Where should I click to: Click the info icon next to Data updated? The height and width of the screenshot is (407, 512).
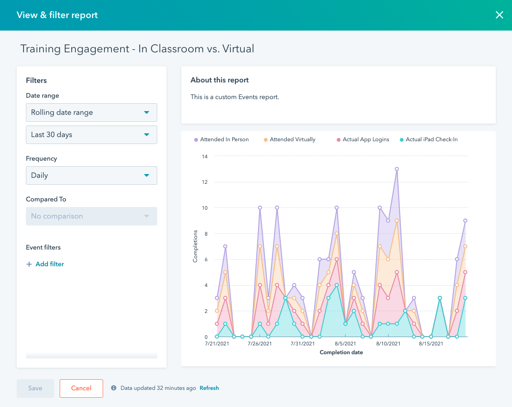[x=114, y=388]
